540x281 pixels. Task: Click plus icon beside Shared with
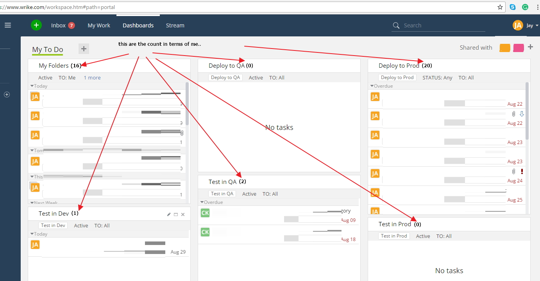coord(530,47)
